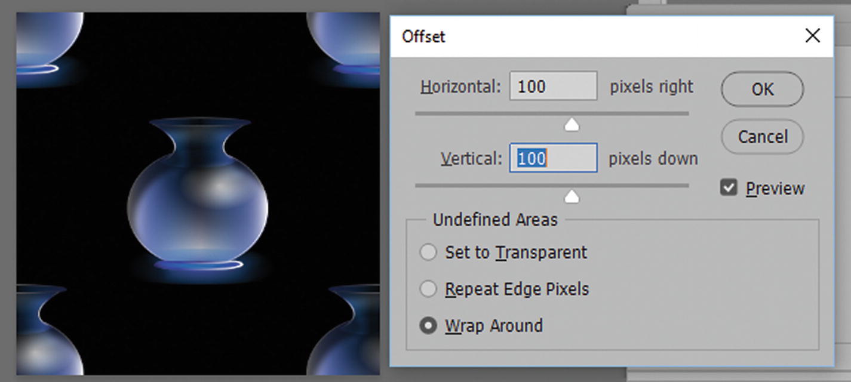Click the Horizontal slider handle

(x=572, y=124)
